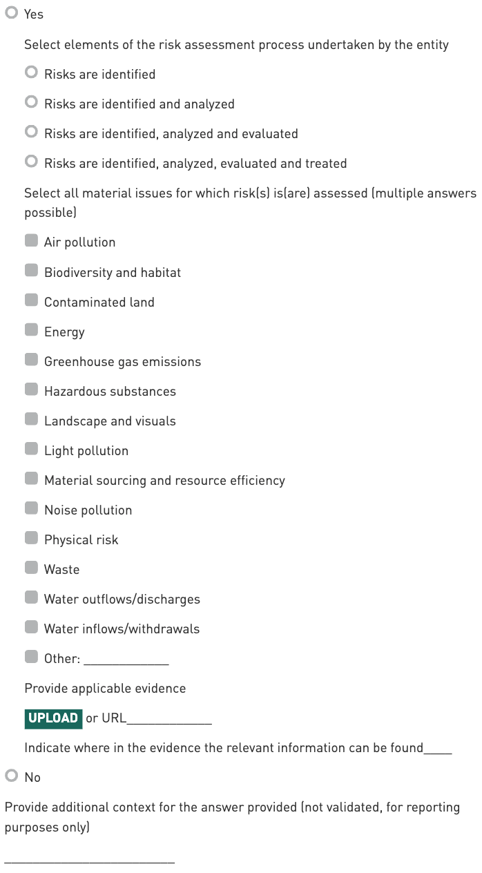
Task: Choose 'Risks are identified' option
Action: coord(31,73)
